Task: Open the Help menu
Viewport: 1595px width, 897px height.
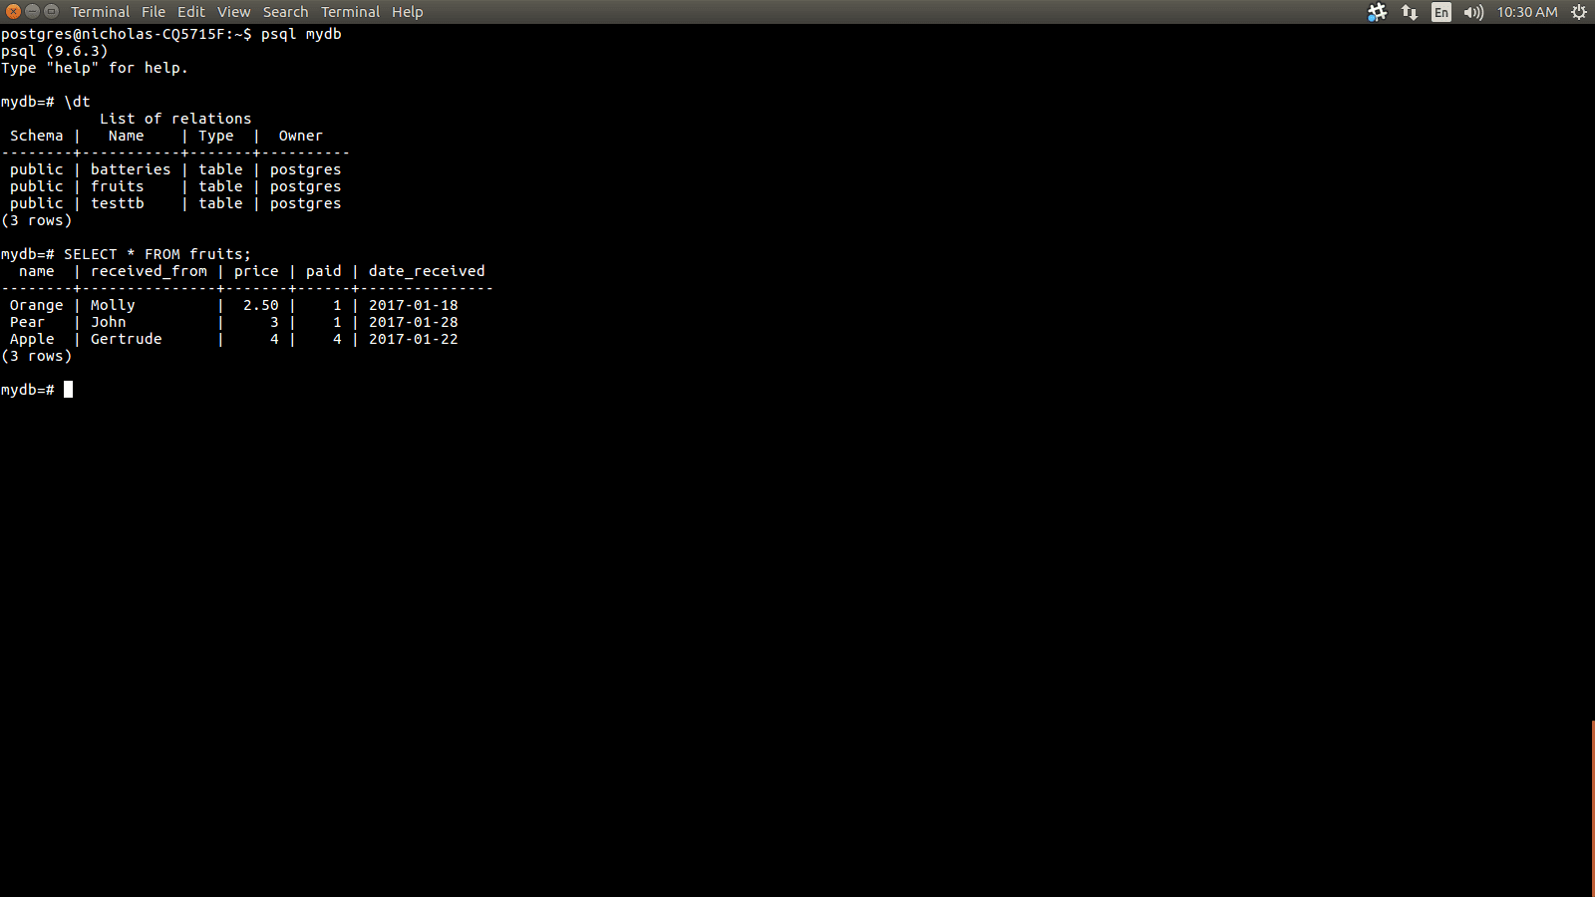Action: point(407,12)
